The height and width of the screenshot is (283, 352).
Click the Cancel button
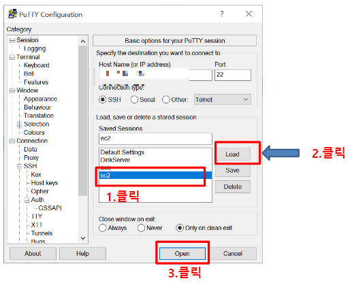point(233,254)
